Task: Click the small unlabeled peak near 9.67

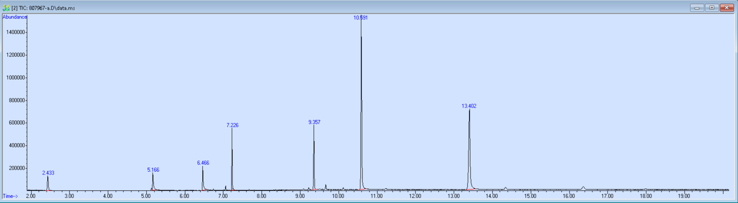Action: click(326, 187)
